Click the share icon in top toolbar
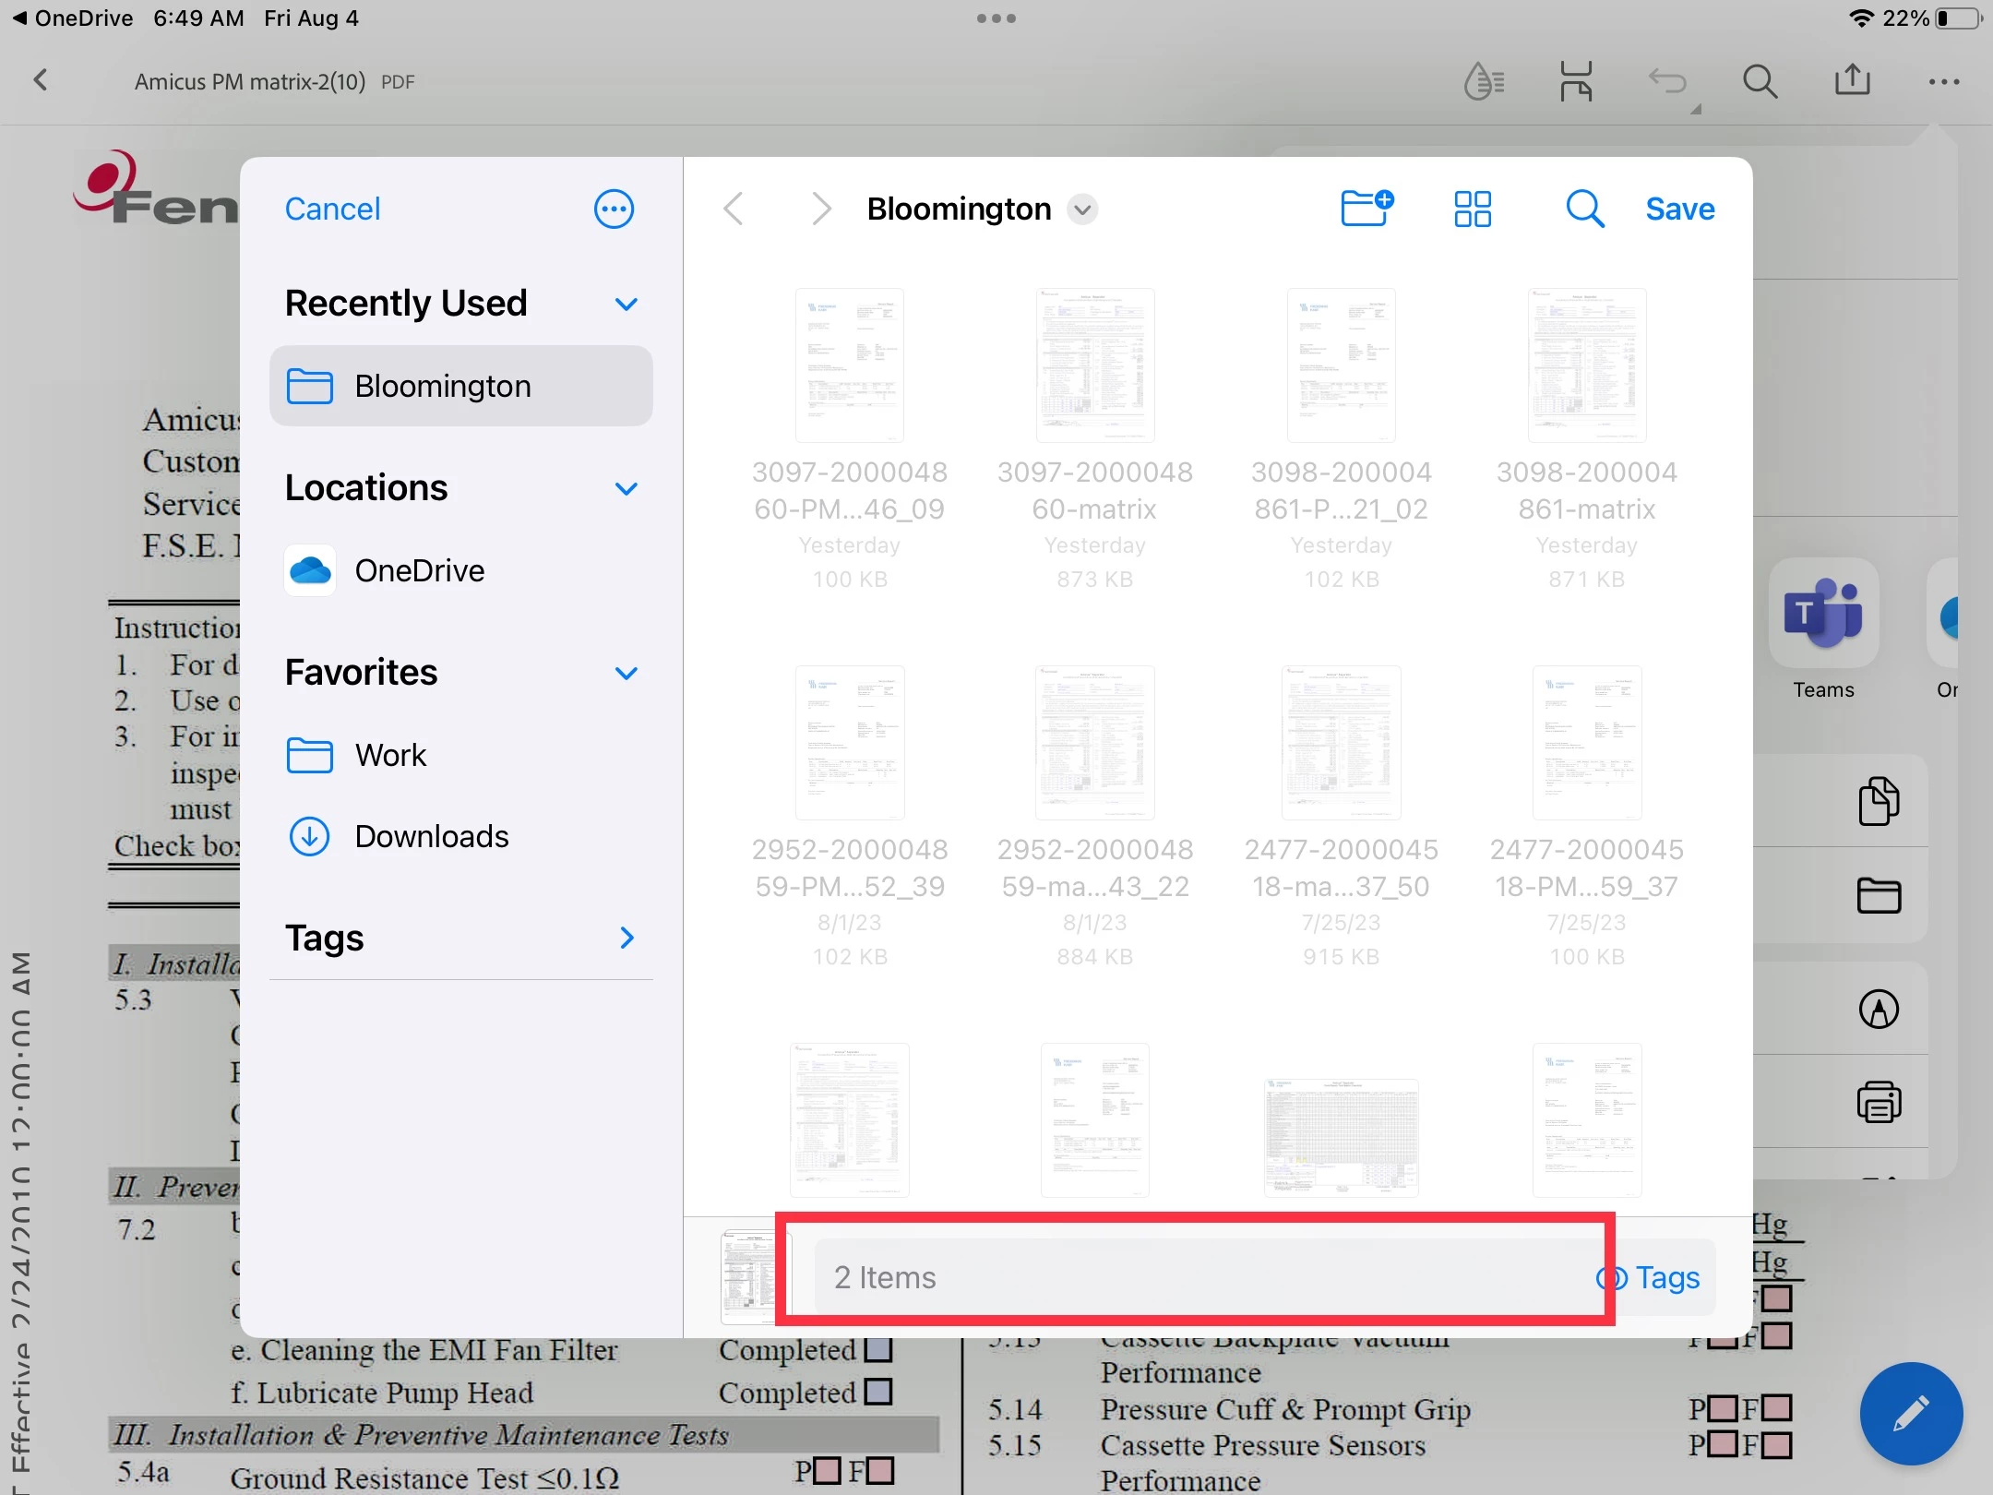This screenshot has width=1993, height=1495. 1852,81
